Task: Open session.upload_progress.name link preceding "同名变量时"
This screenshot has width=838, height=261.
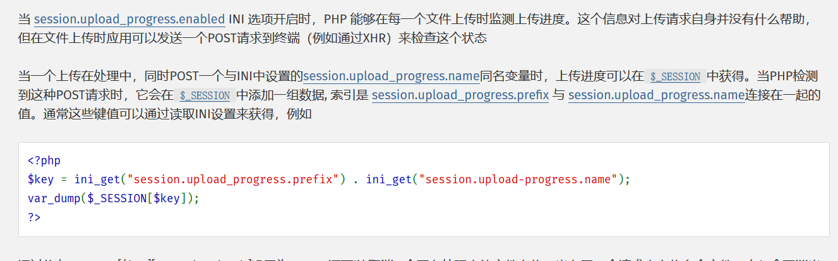Action: (x=391, y=76)
